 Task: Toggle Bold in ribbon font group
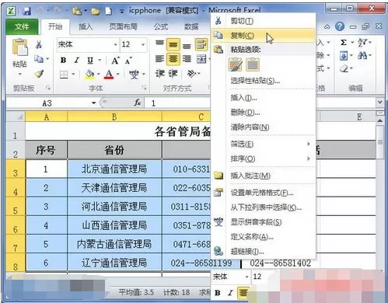pyautogui.click(x=63, y=61)
